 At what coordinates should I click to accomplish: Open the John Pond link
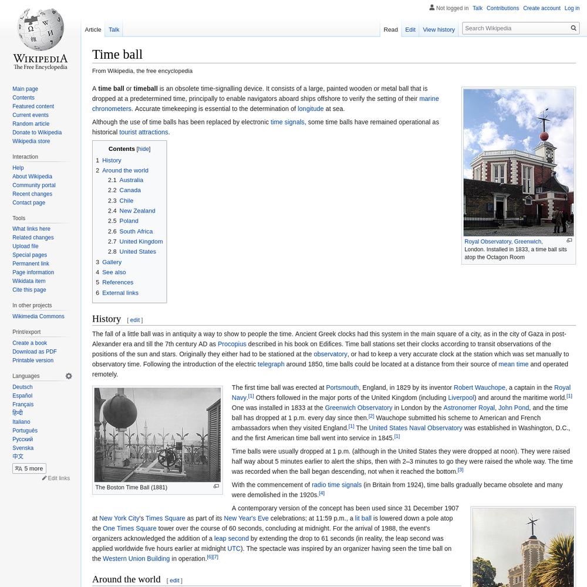[x=513, y=408]
